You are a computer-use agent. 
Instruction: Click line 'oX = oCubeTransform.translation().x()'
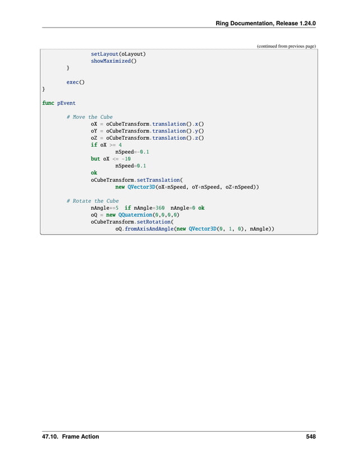[x=147, y=124]
